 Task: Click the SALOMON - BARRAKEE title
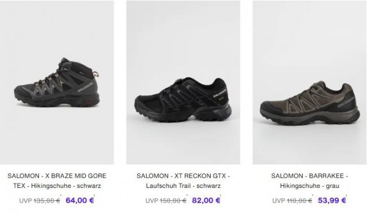coord(309,176)
